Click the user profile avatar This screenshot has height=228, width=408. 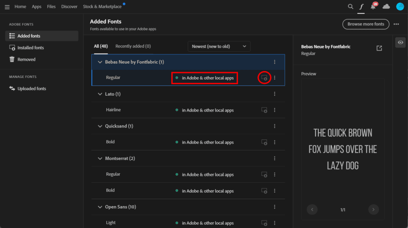click(x=400, y=7)
